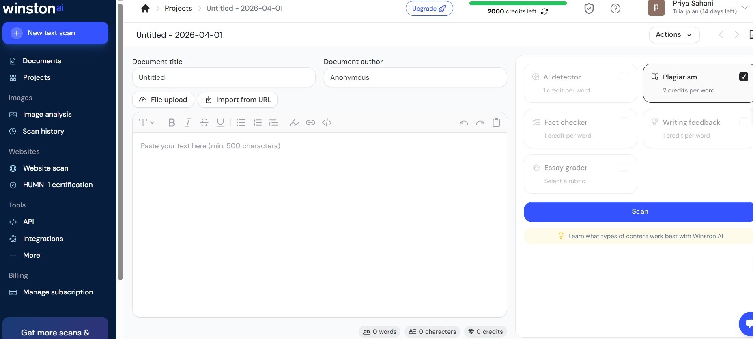This screenshot has width=753, height=339.
Task: Click the indent list icon
Action: click(x=273, y=123)
